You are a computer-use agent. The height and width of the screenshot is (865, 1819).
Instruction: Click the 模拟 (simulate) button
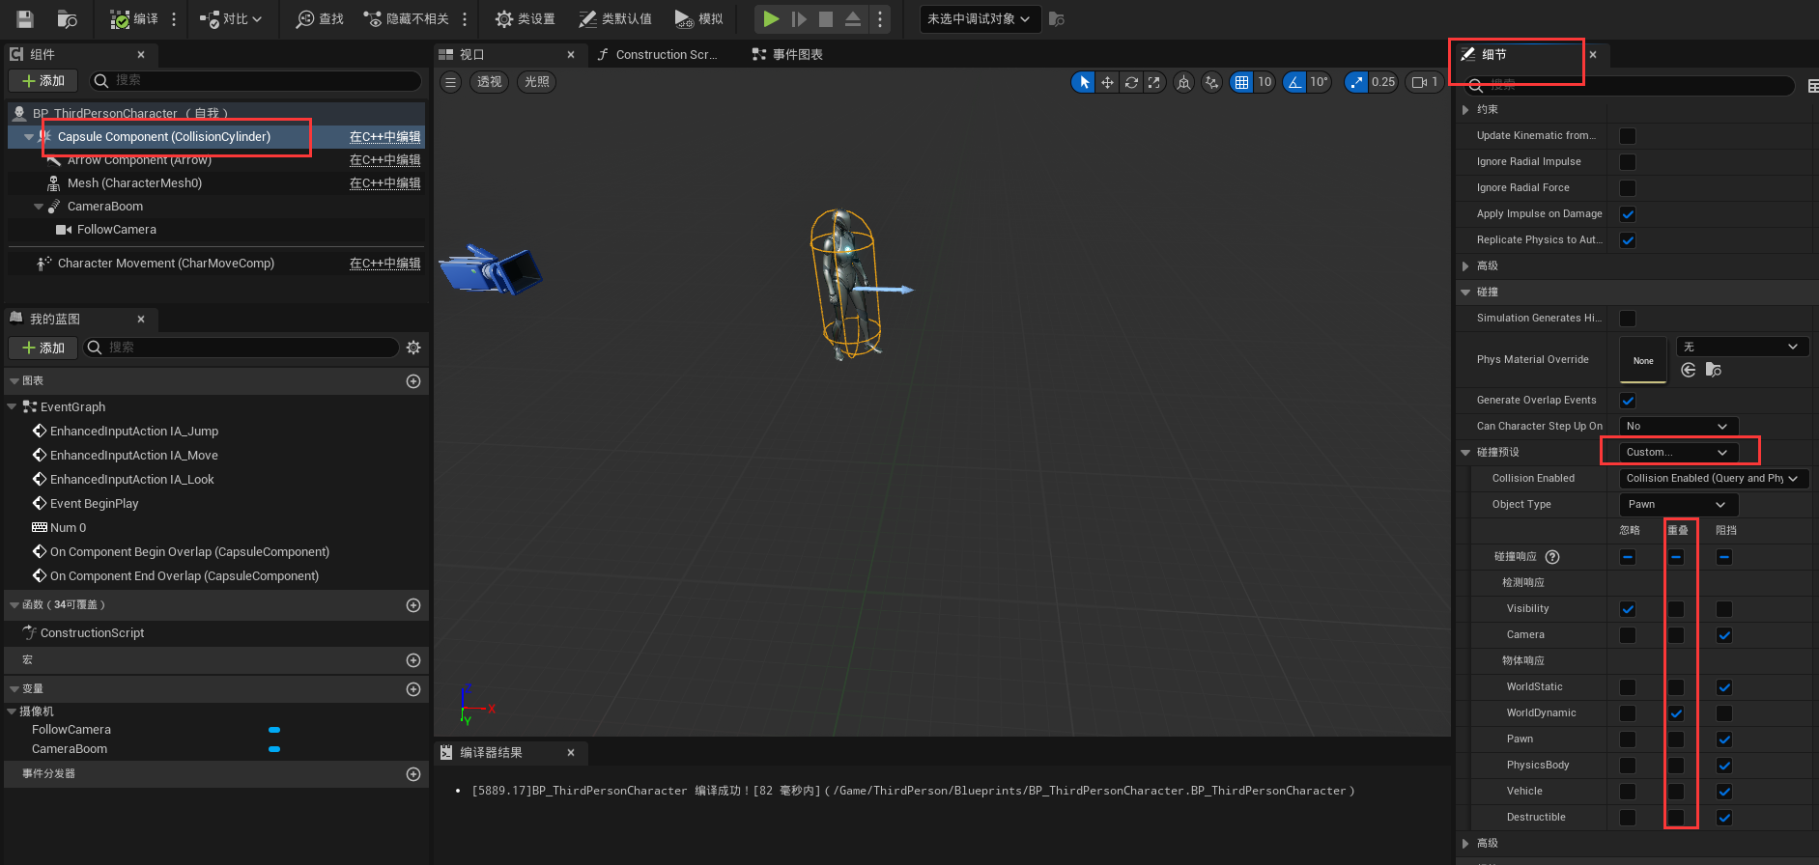699,18
